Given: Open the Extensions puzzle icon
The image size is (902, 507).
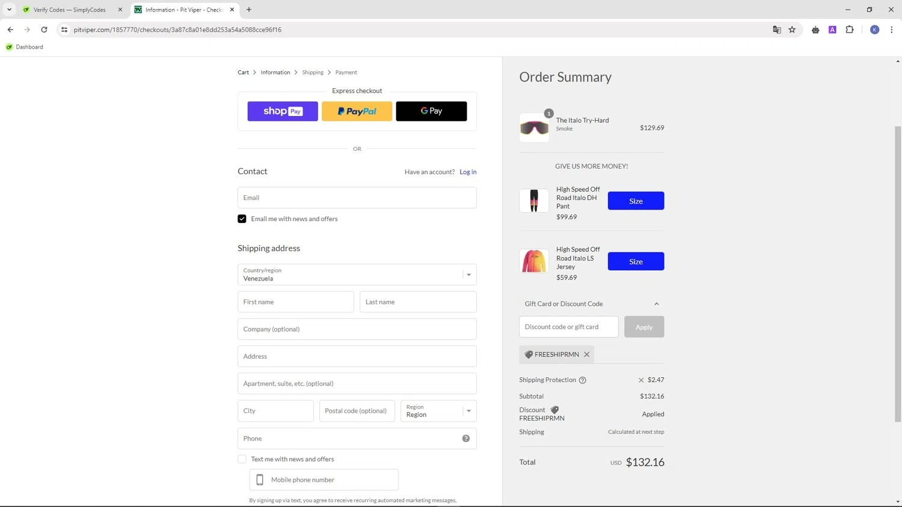Looking at the screenshot, I should (x=850, y=29).
